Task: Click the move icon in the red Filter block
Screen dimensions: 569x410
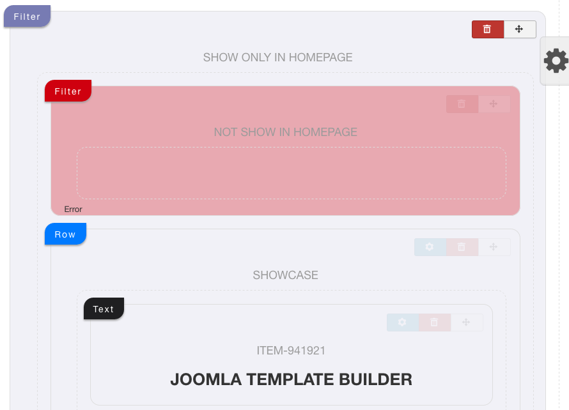Action: pyautogui.click(x=494, y=104)
